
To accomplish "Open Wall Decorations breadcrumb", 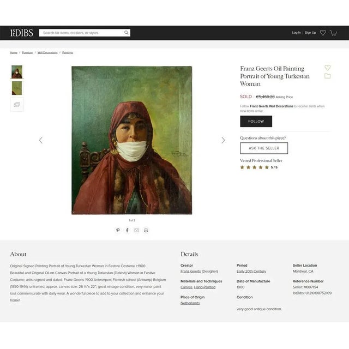I will (x=47, y=52).
